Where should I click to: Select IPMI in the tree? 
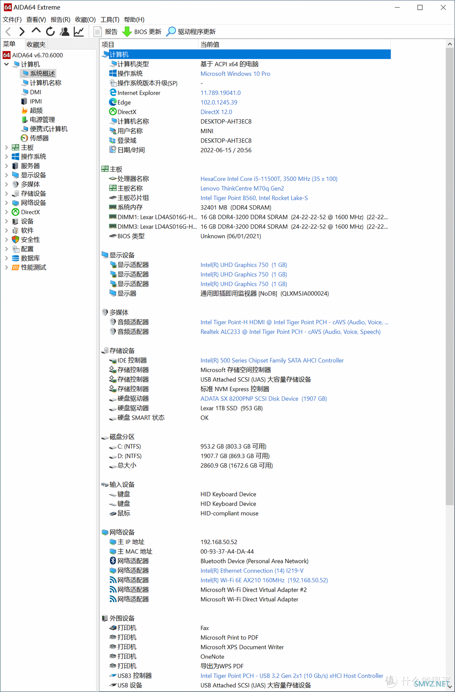pos(36,101)
